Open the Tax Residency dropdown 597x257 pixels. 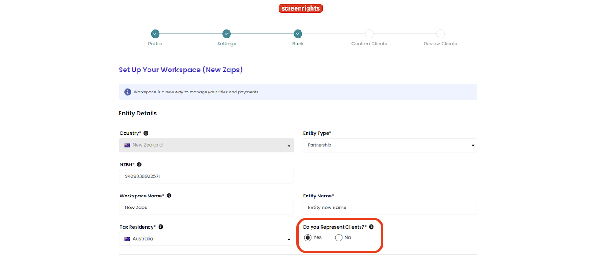(x=206, y=239)
